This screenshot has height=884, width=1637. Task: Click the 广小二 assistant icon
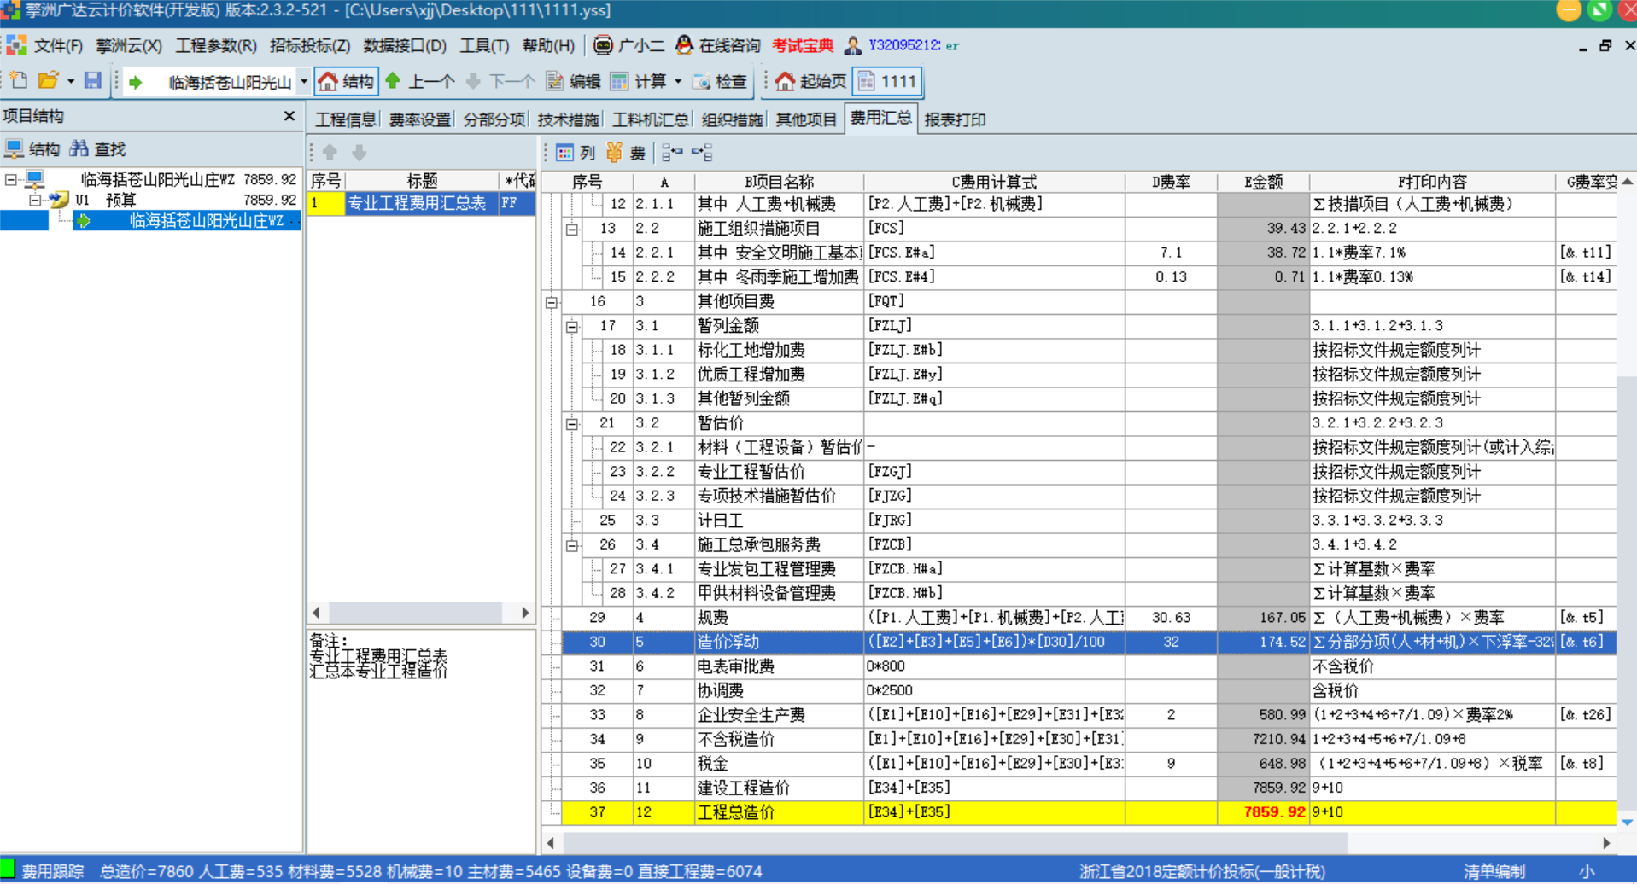point(603,45)
